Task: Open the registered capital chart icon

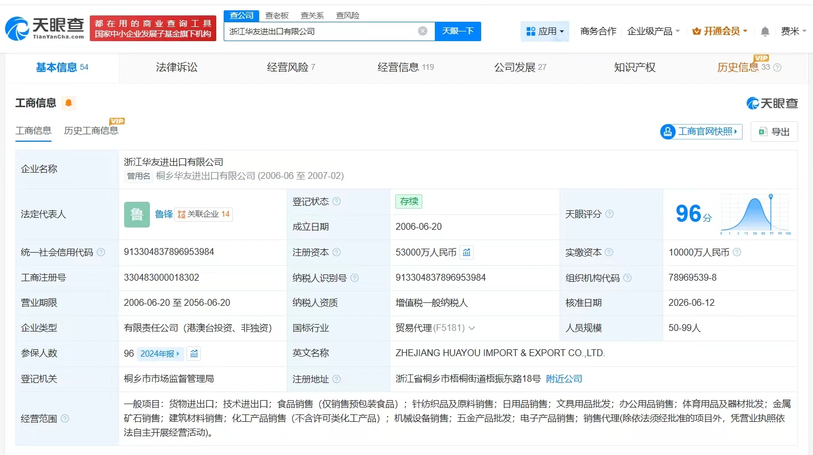Action: tap(466, 252)
